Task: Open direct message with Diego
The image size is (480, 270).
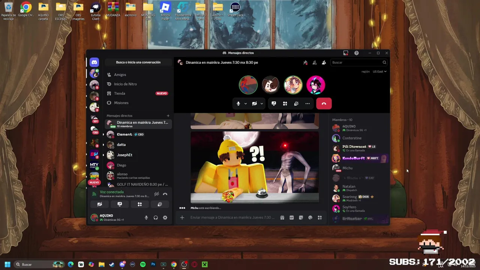Action: tap(138, 165)
